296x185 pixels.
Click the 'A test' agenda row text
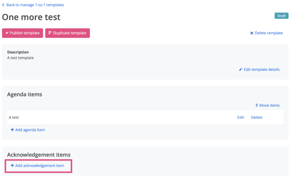point(14,117)
